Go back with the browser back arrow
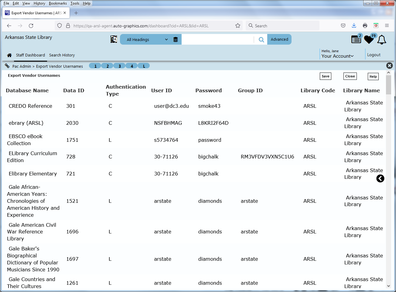 (9, 26)
